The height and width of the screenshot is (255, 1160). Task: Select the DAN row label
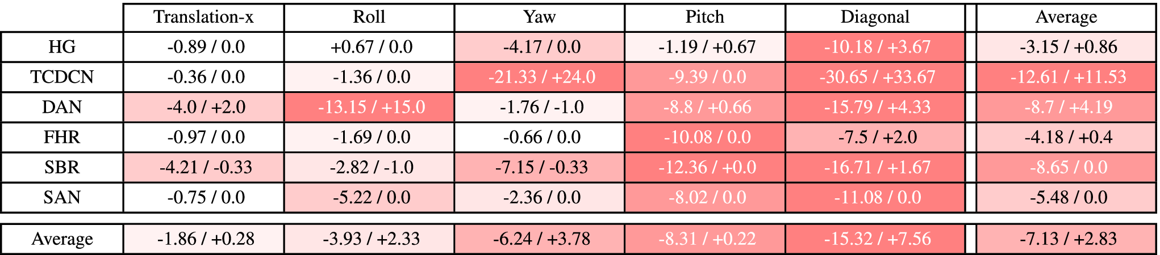click(x=62, y=107)
